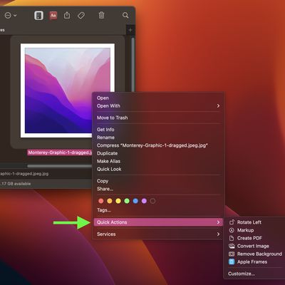Image resolution: width=285 pixels, height=285 pixels.
Task: Apply the blue tag color
Action: tap(135, 201)
